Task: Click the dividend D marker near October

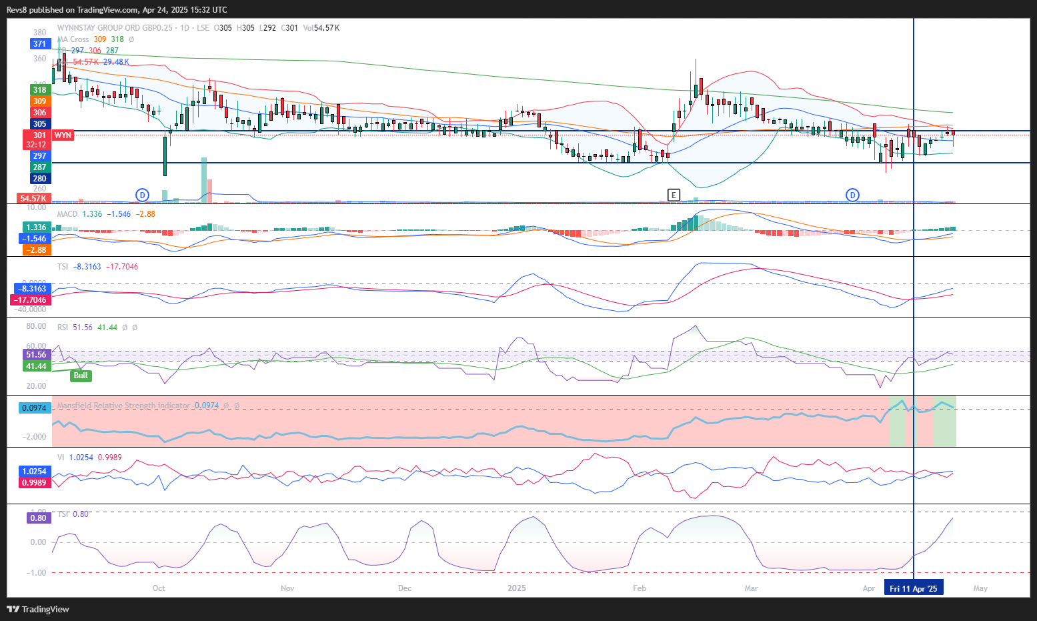Action: (x=142, y=195)
